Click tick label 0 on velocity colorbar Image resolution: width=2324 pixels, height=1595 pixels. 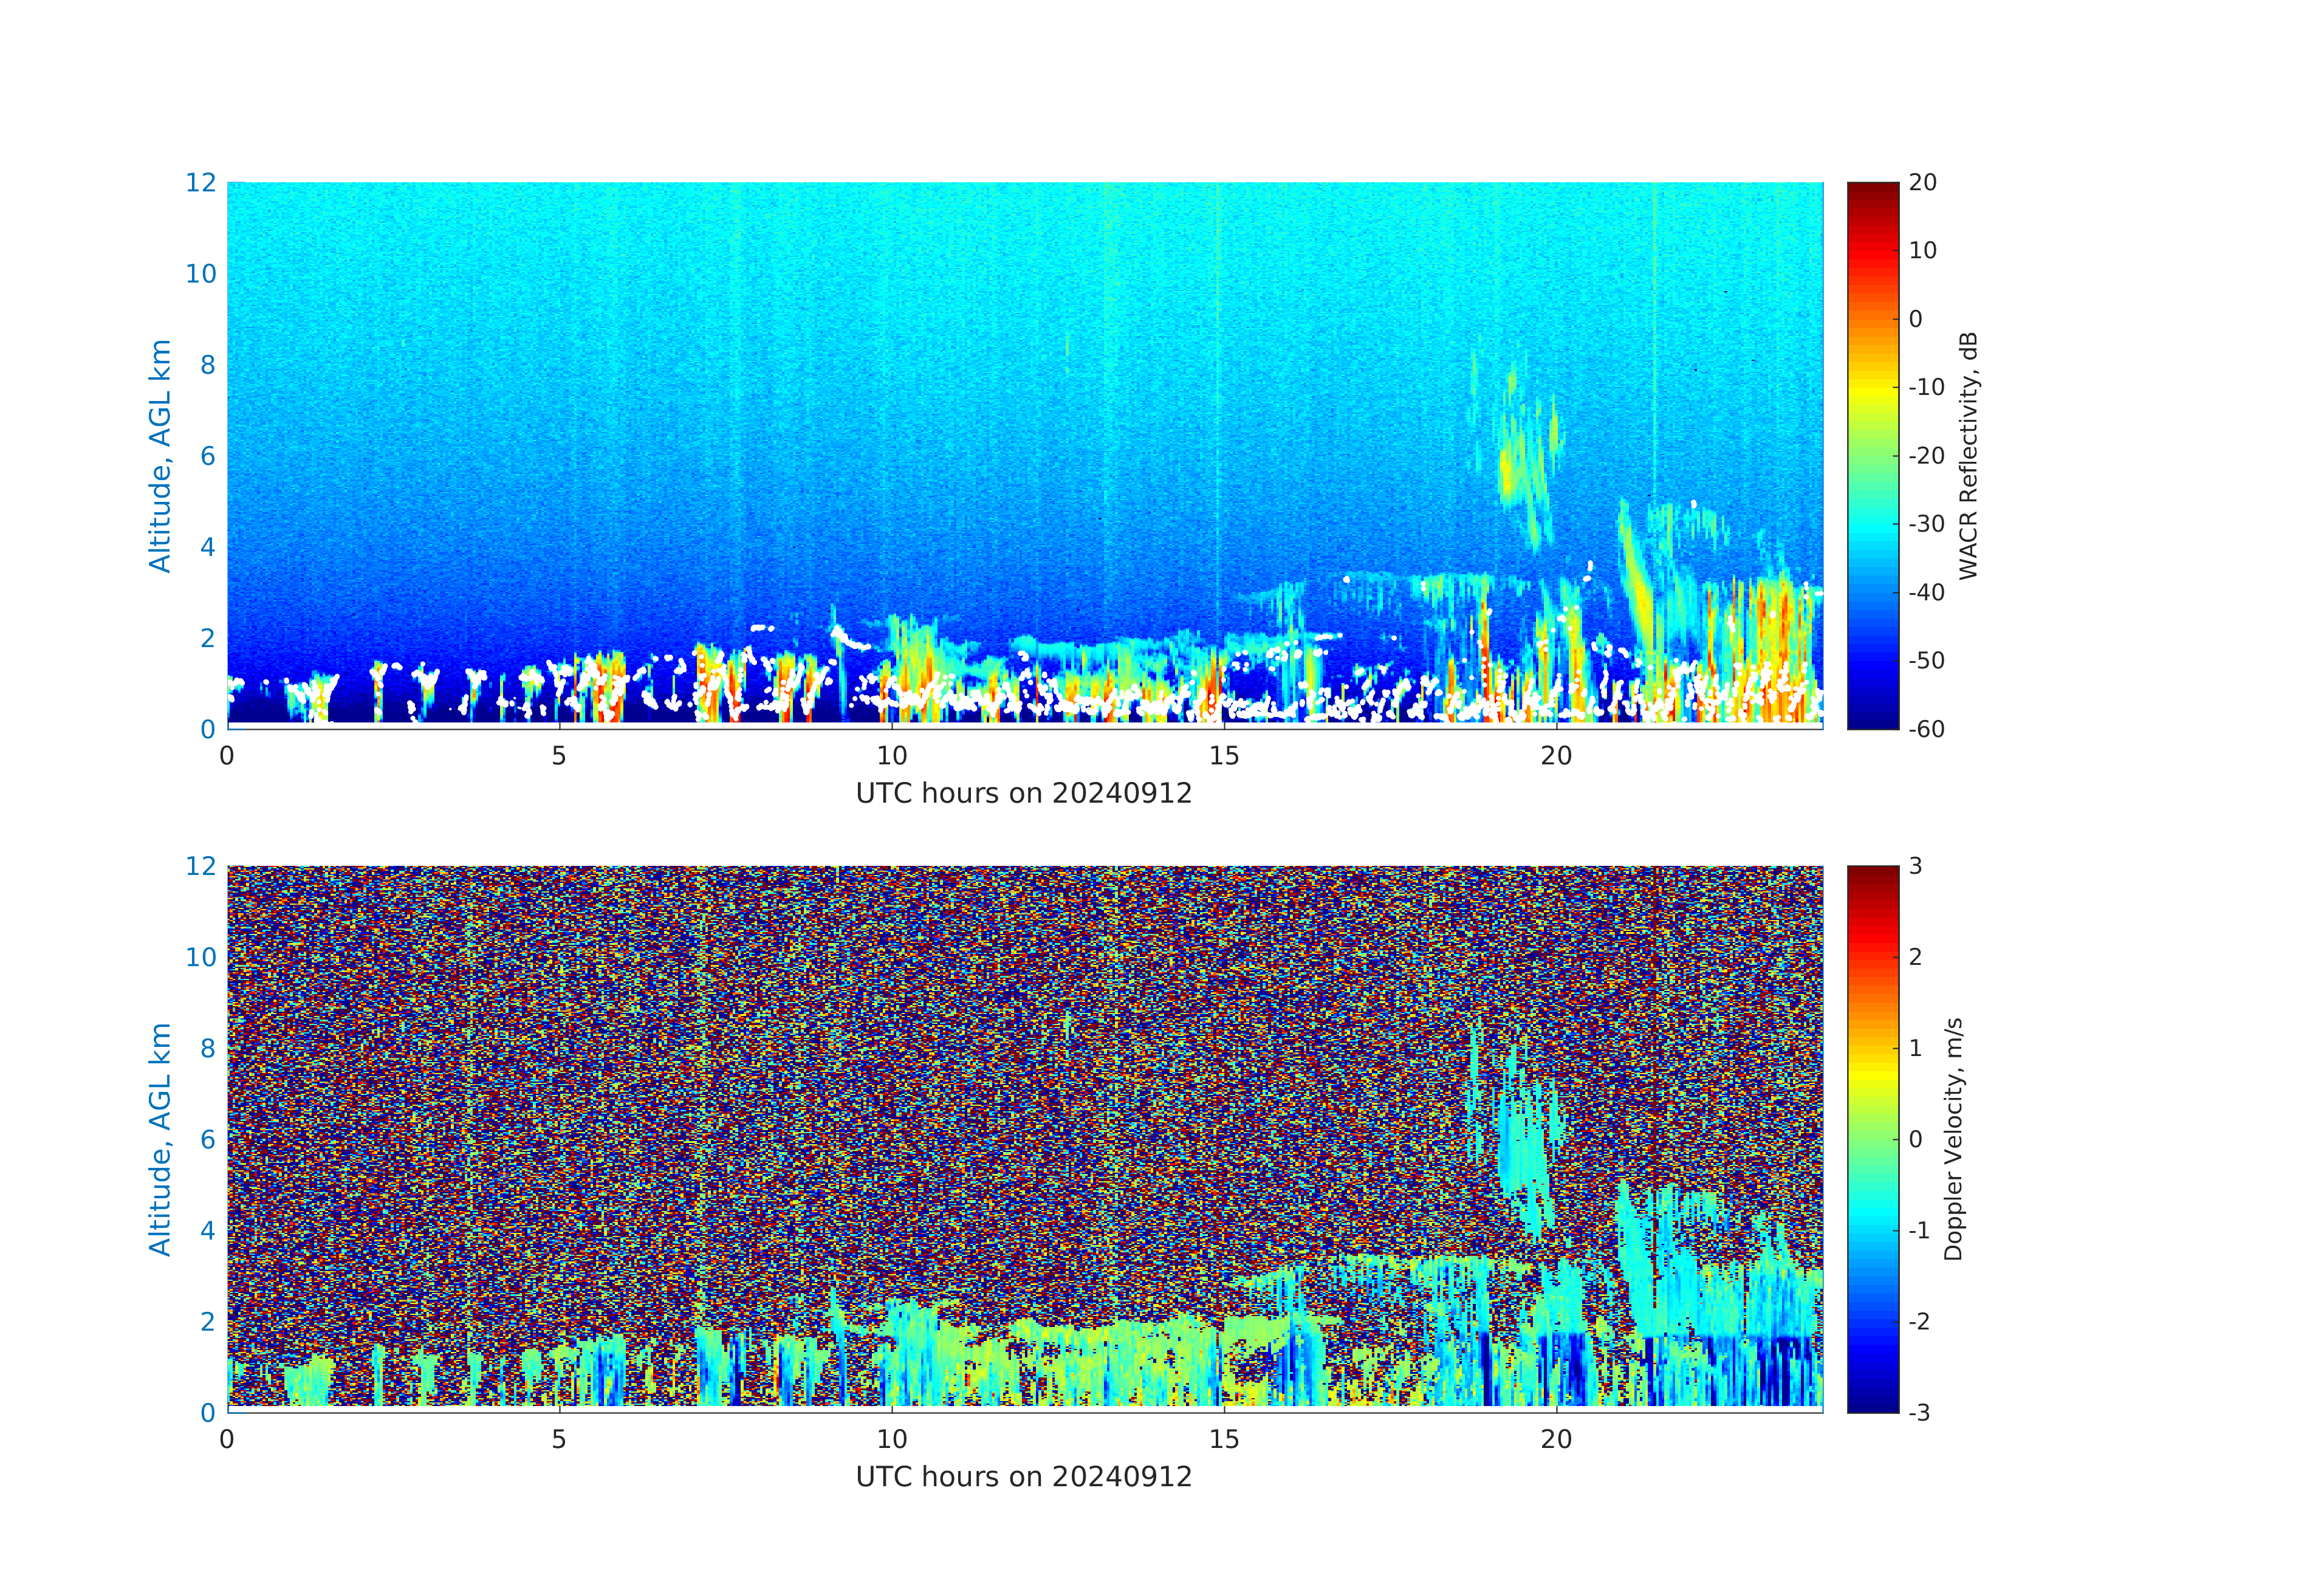[1916, 1139]
